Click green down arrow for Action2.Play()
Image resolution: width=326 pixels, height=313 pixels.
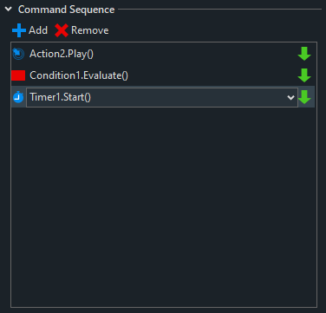click(x=304, y=54)
